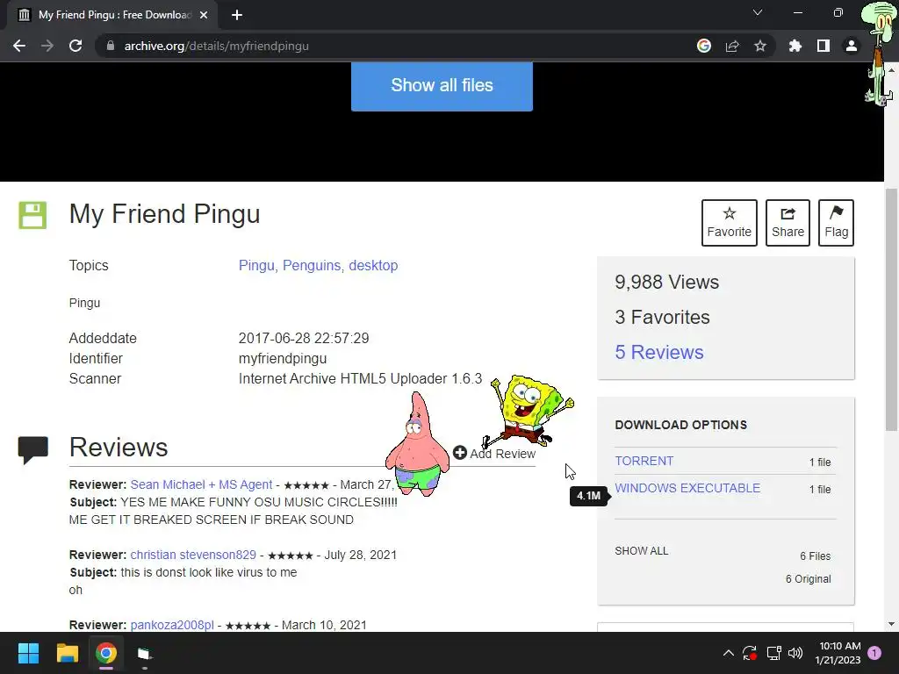Click the forward navigation arrow

[47, 46]
